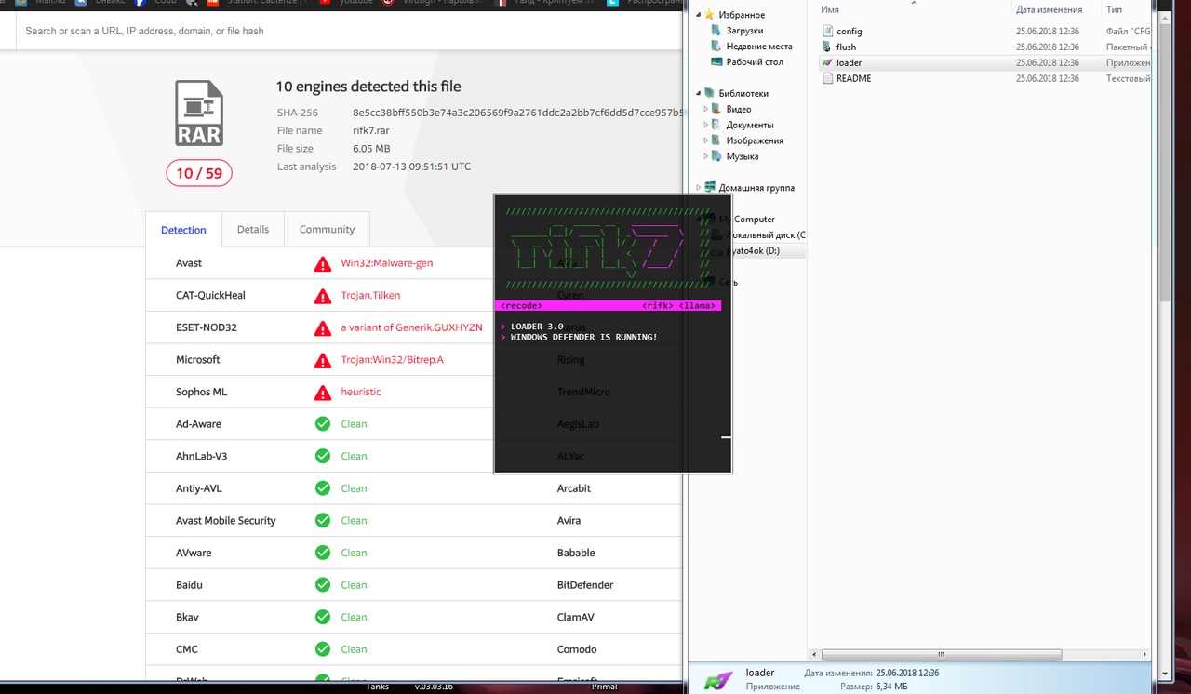Click the Arcabit engine name
The height and width of the screenshot is (694, 1191).
point(574,488)
